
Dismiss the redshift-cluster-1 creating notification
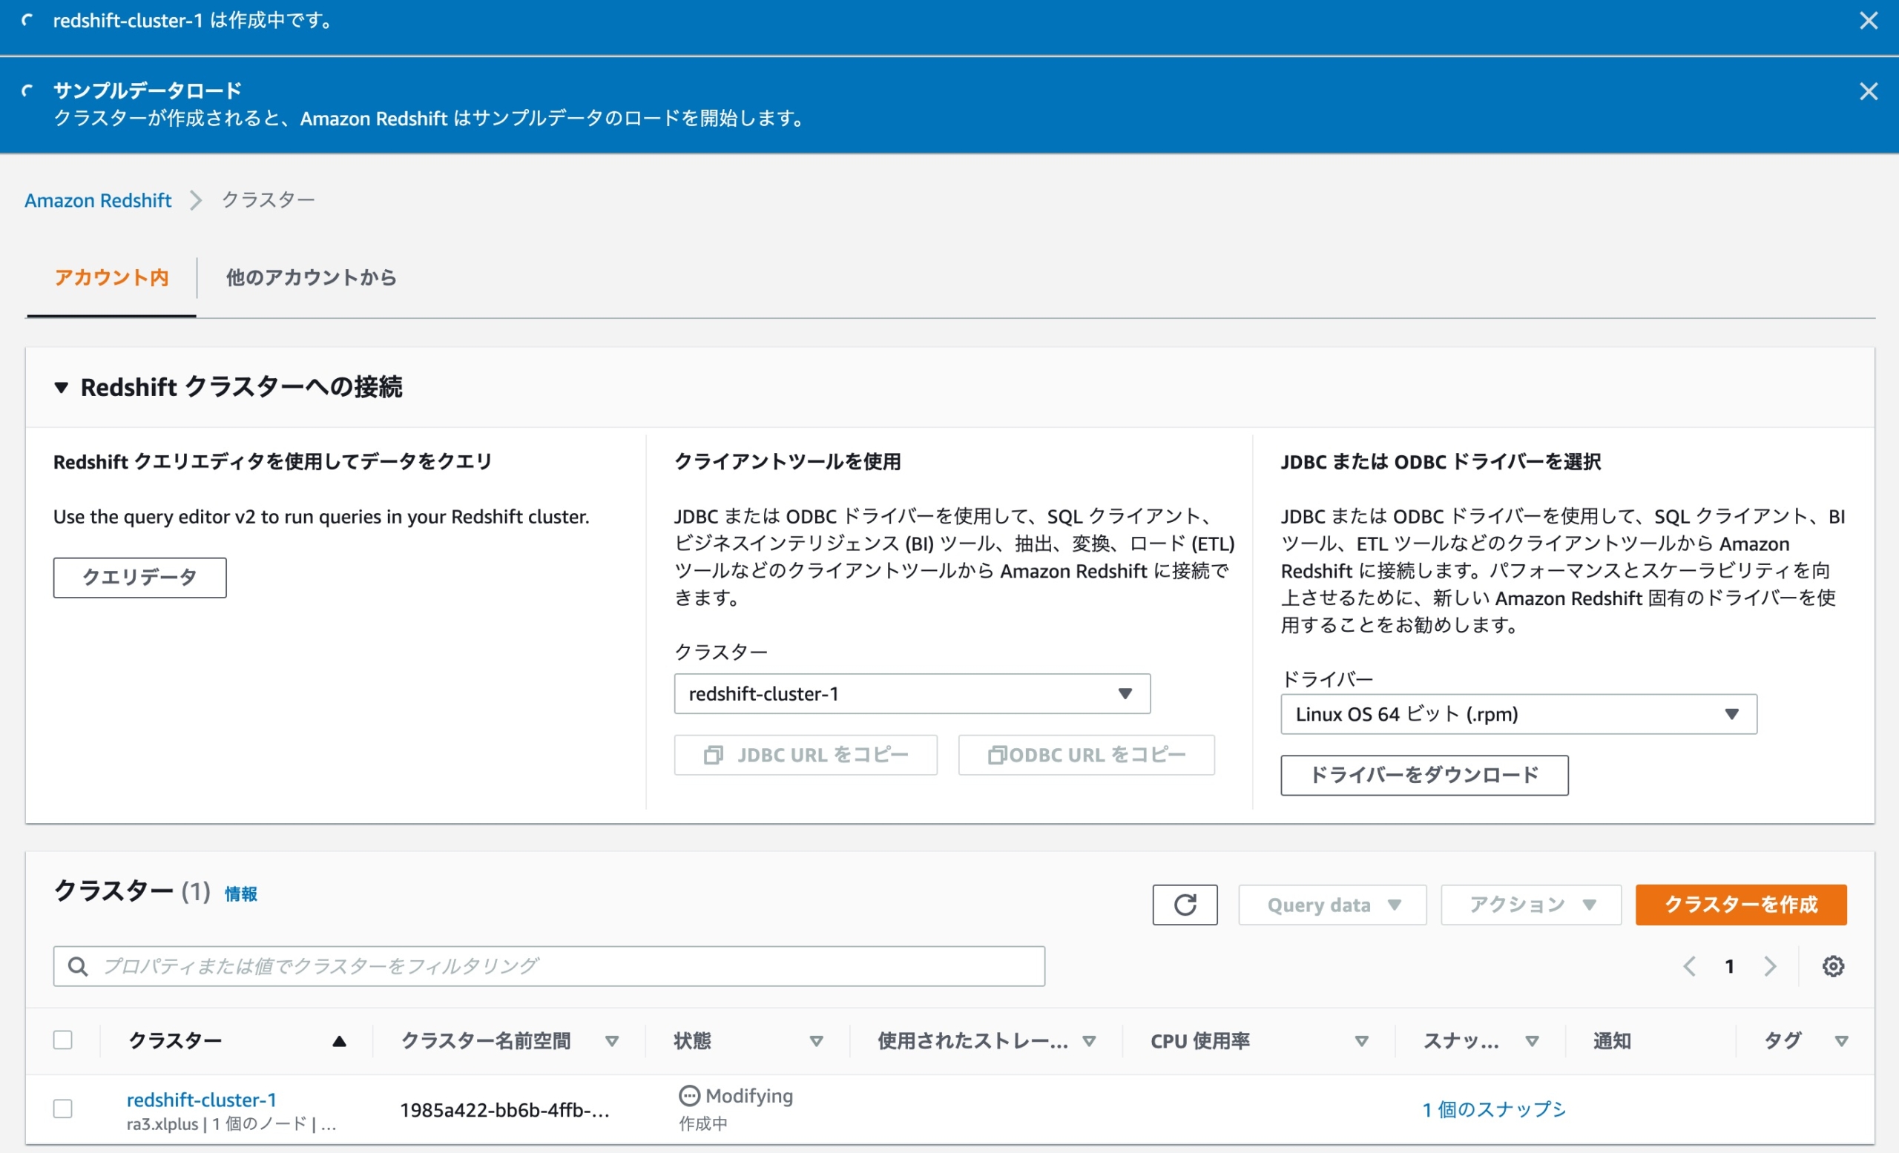(1867, 21)
